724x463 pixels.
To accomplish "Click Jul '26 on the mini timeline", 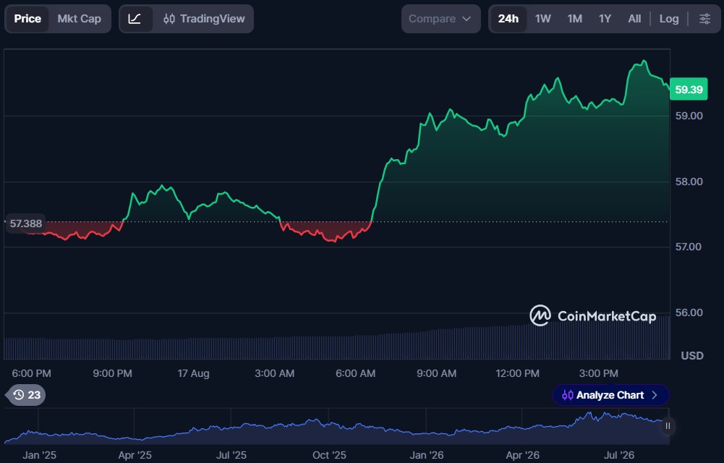I will coord(619,455).
